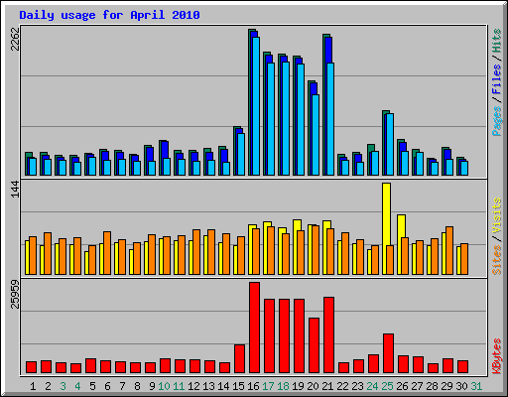The width and height of the screenshot is (508, 397).
Task: Click day 12 on the x-axis
Action: pos(193,386)
